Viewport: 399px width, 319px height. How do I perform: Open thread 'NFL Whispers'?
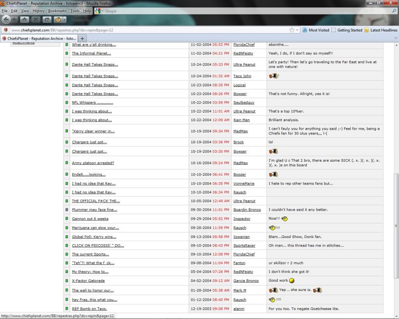pyautogui.click(x=92, y=102)
